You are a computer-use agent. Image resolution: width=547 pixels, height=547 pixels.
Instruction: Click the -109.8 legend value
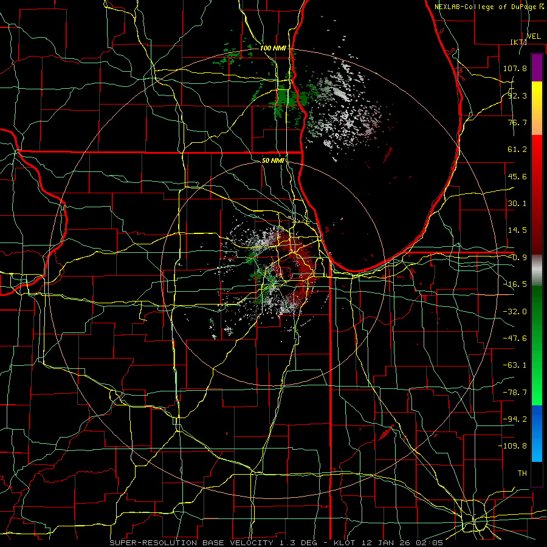click(x=512, y=446)
